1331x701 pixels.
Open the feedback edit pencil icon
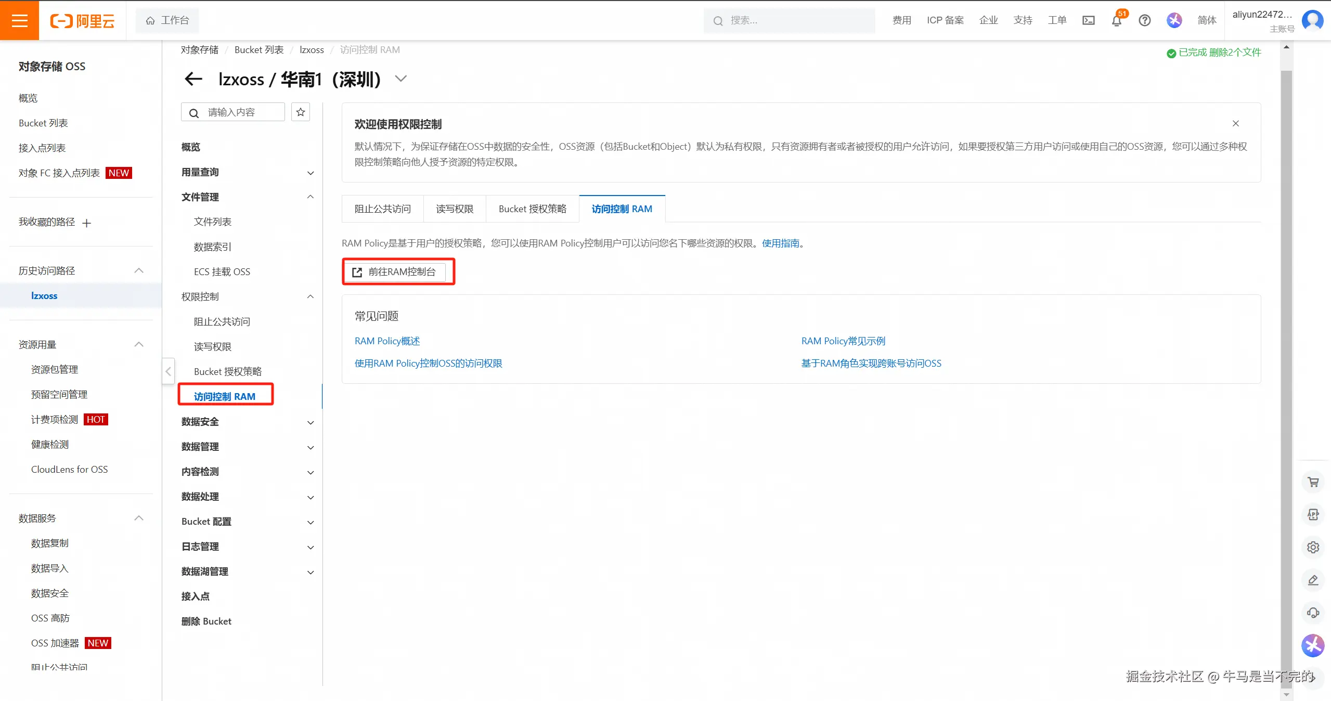(1313, 580)
